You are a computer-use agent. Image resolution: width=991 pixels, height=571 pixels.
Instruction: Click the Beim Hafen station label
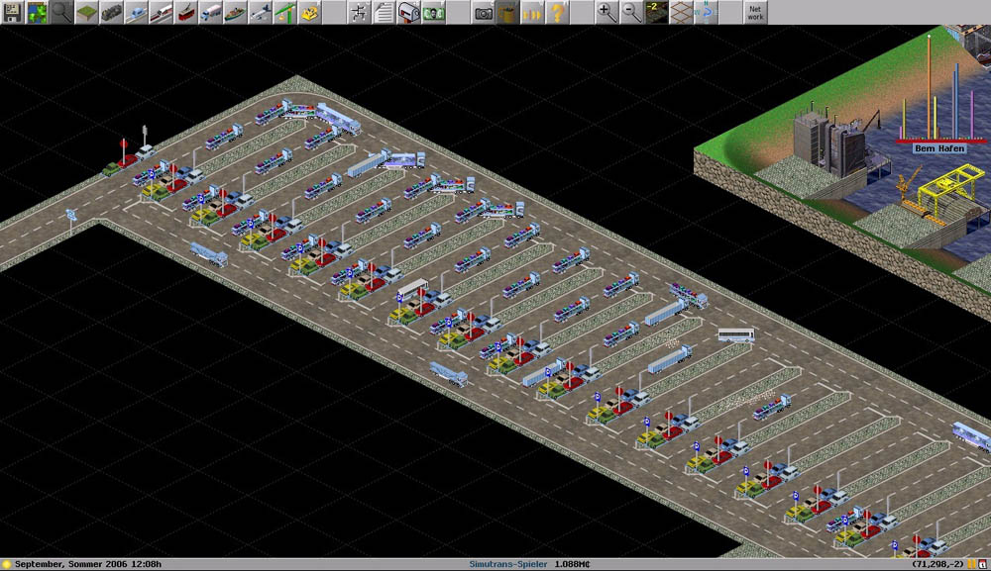click(x=933, y=147)
